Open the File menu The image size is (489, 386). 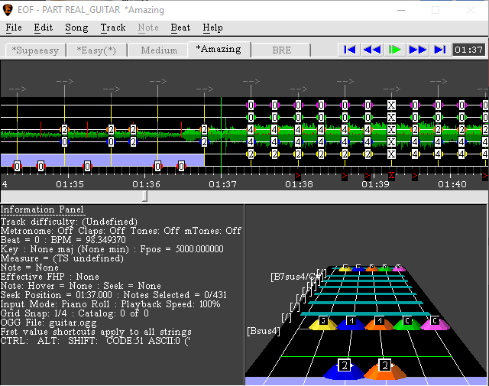pos(14,28)
